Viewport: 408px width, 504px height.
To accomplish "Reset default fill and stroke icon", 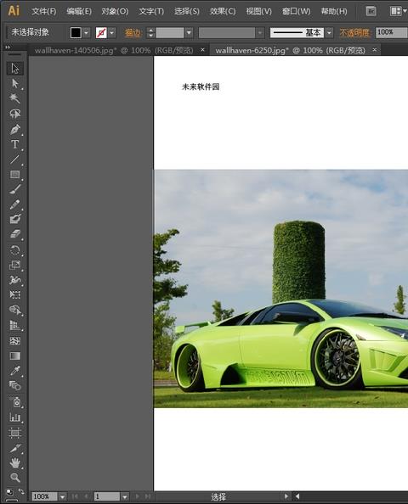I will (9, 492).
